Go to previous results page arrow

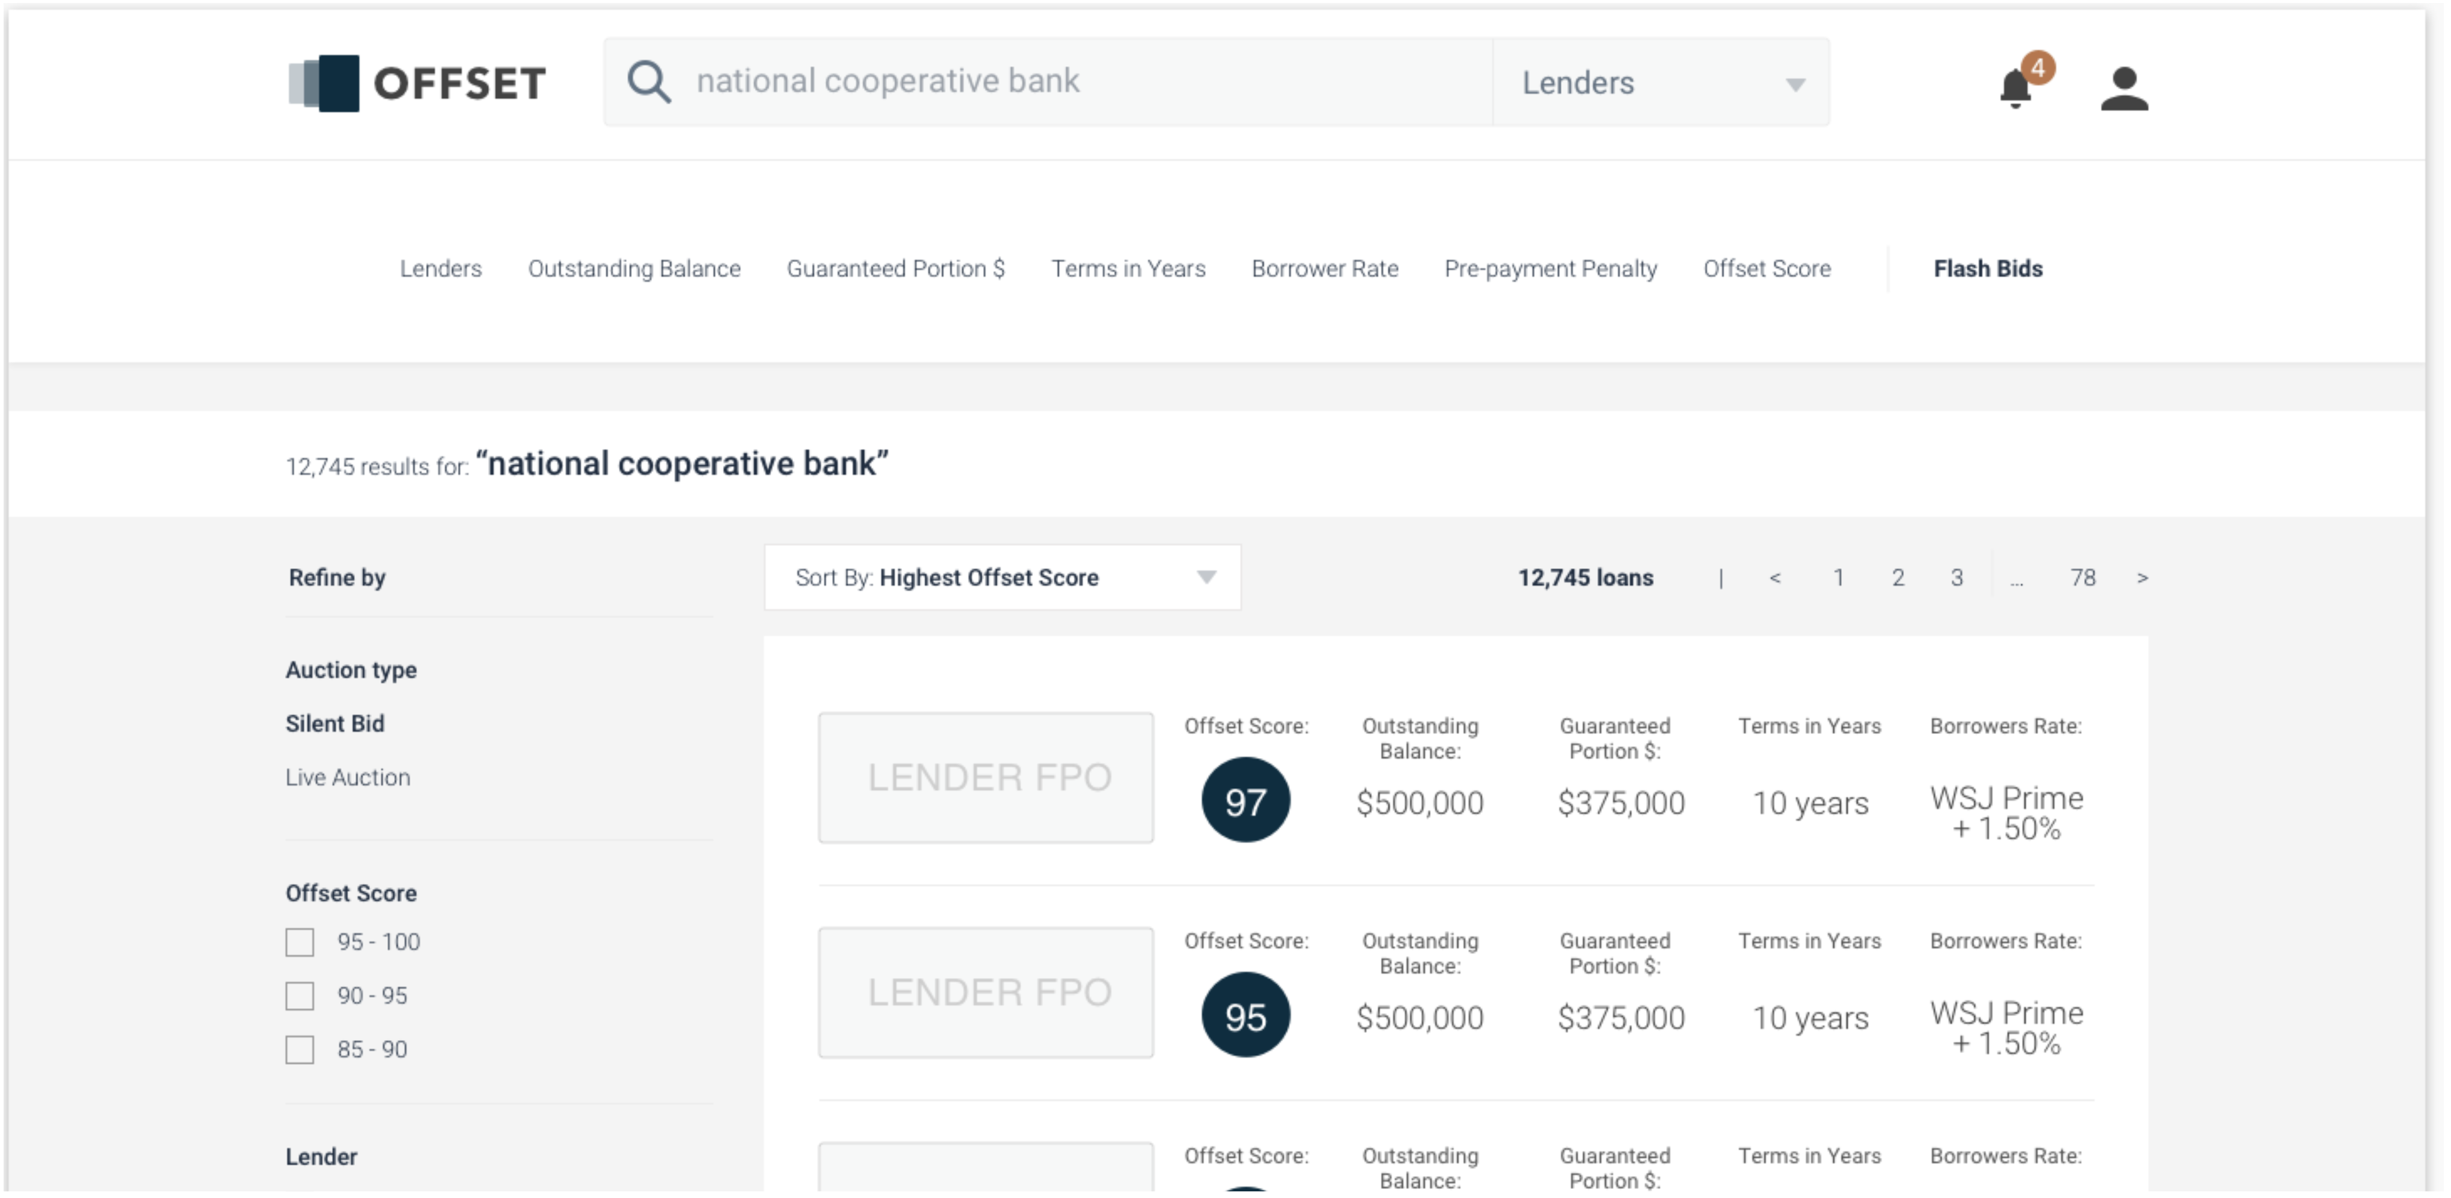(1774, 577)
